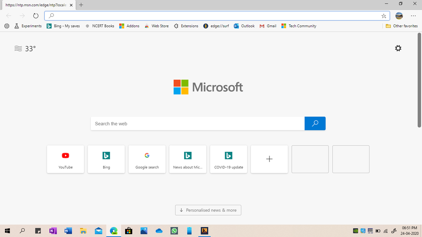
Task: Open Bing - My saves bookmark
Action: (63, 26)
